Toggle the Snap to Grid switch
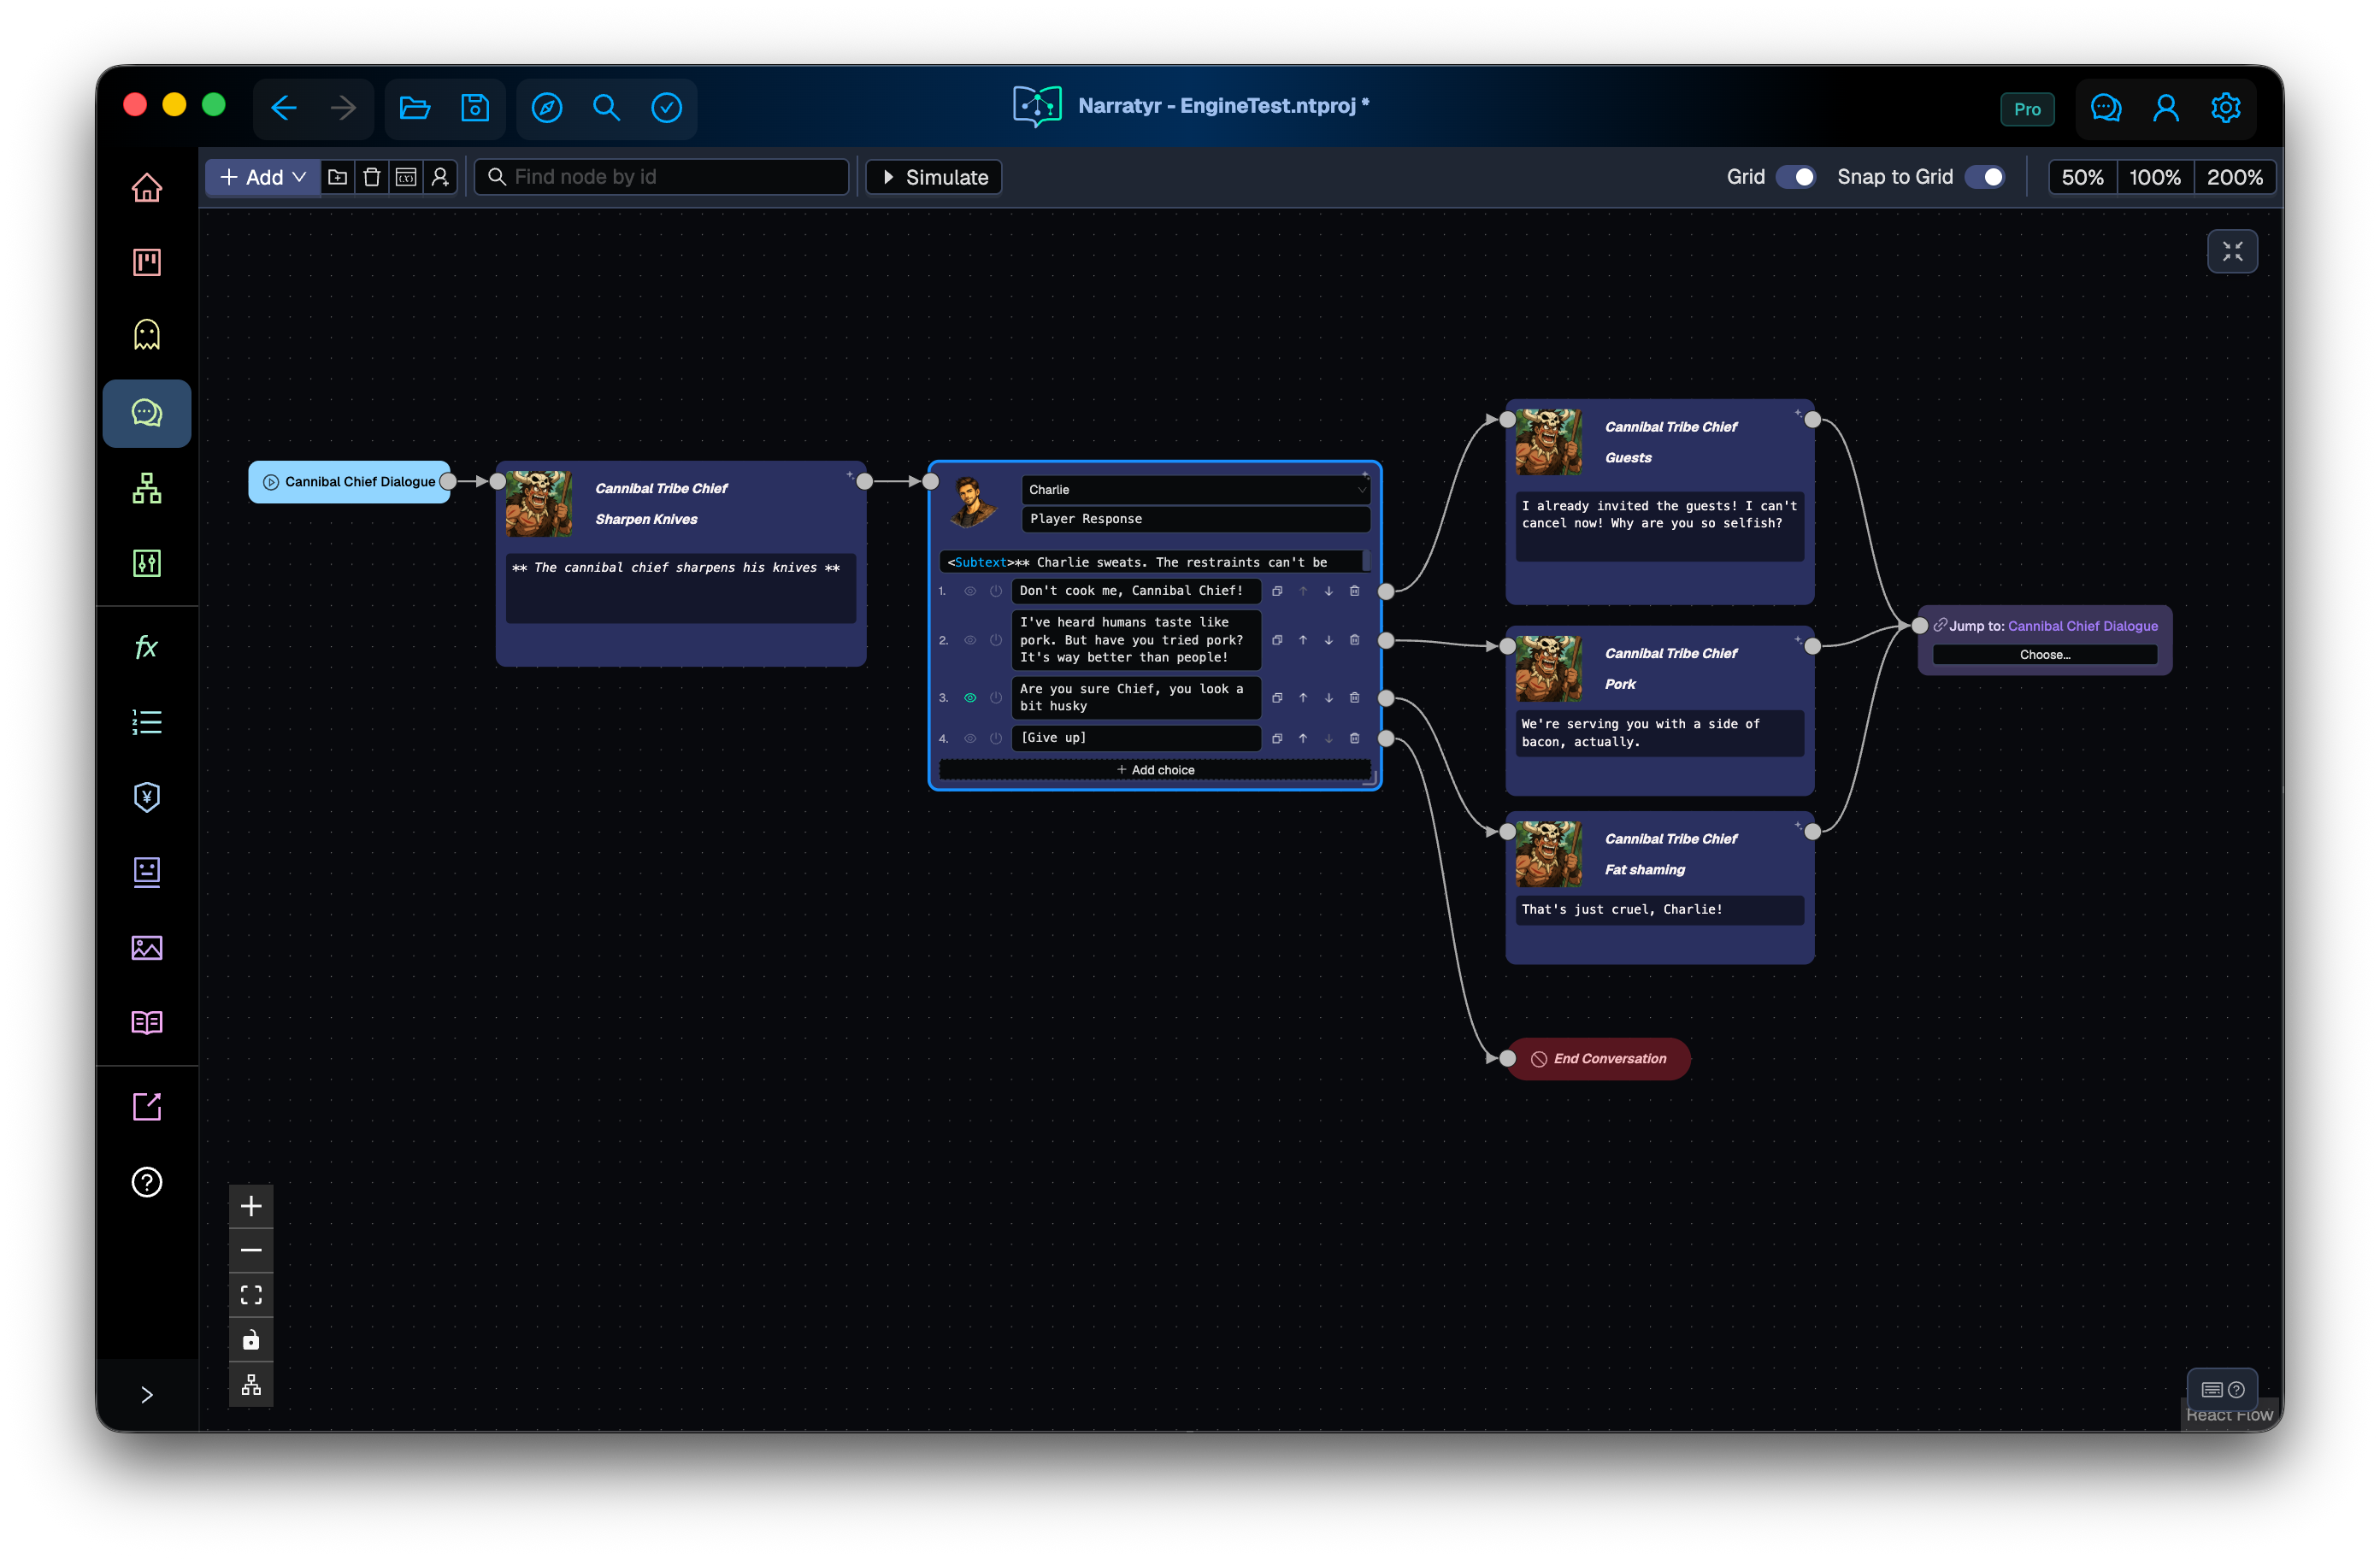2380x1559 pixels. pyautogui.click(x=1985, y=177)
